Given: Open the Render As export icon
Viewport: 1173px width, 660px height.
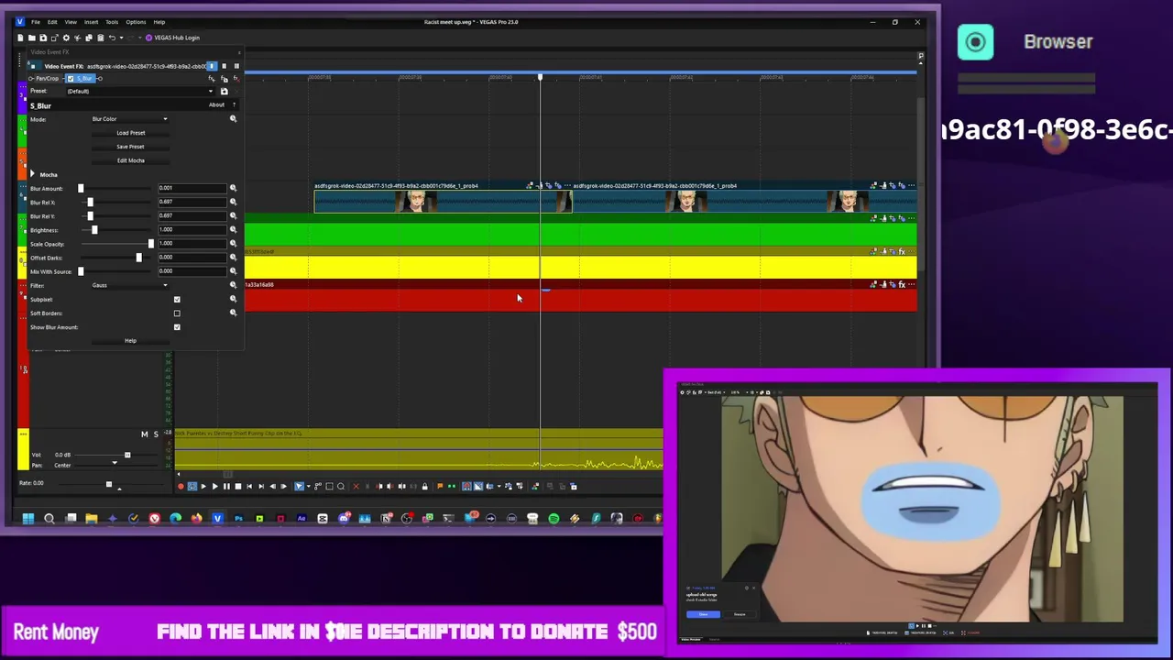Looking at the screenshot, I should [x=55, y=38].
